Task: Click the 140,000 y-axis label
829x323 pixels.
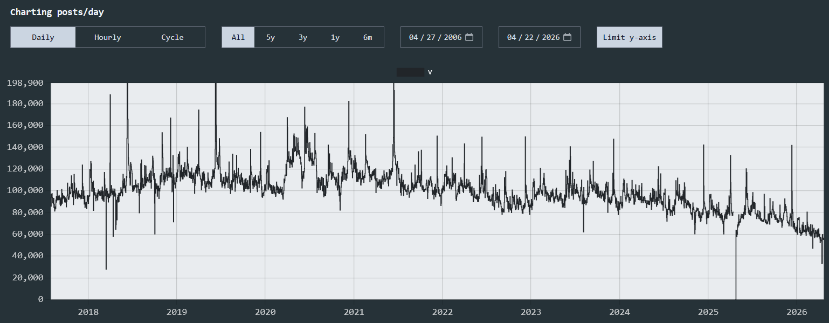Action: coord(25,147)
